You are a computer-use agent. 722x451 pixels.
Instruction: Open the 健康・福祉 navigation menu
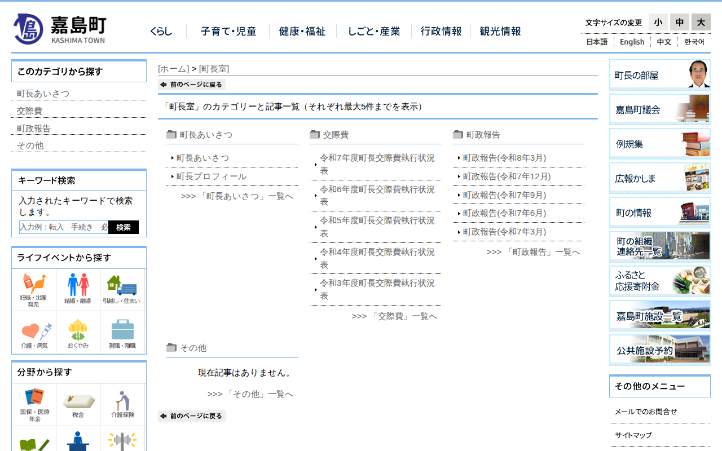coord(302,32)
